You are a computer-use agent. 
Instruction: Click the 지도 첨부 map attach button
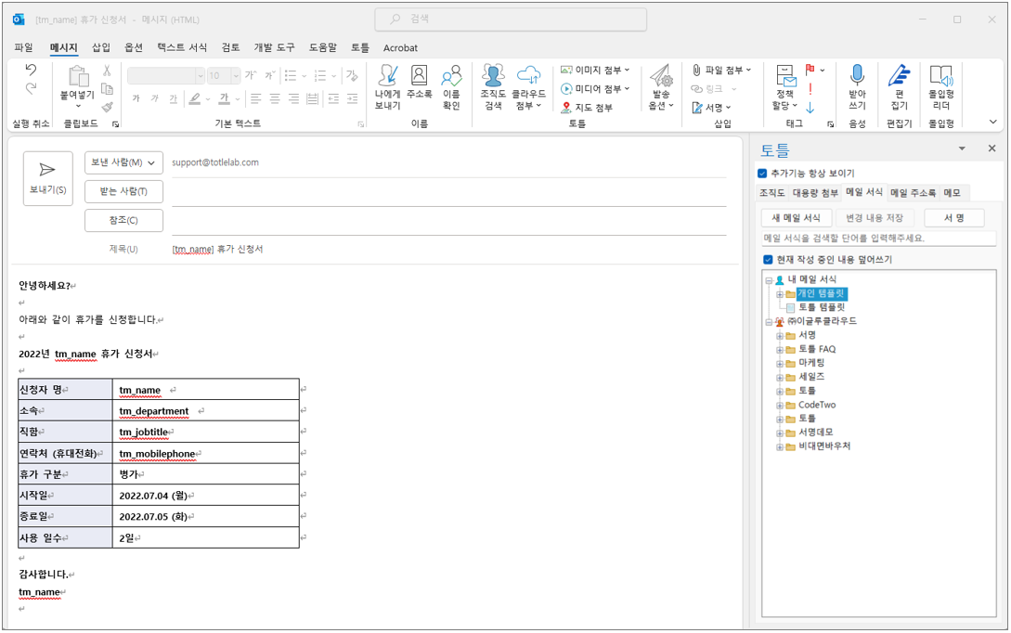point(587,108)
